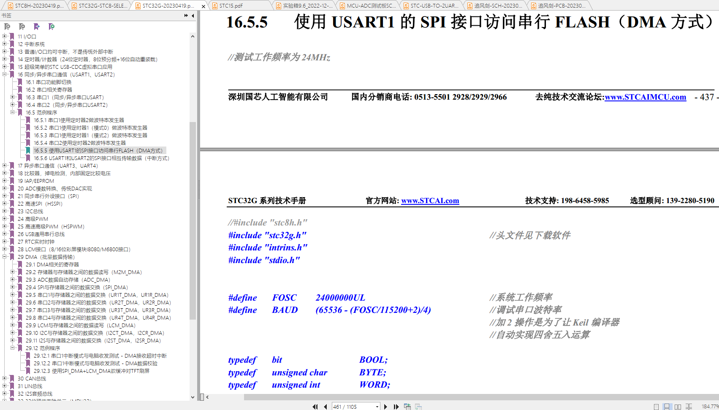This screenshot has height=410, width=719.
Task: Click the expand-all double arrow in bookmarks header
Action: pyautogui.click(x=186, y=16)
